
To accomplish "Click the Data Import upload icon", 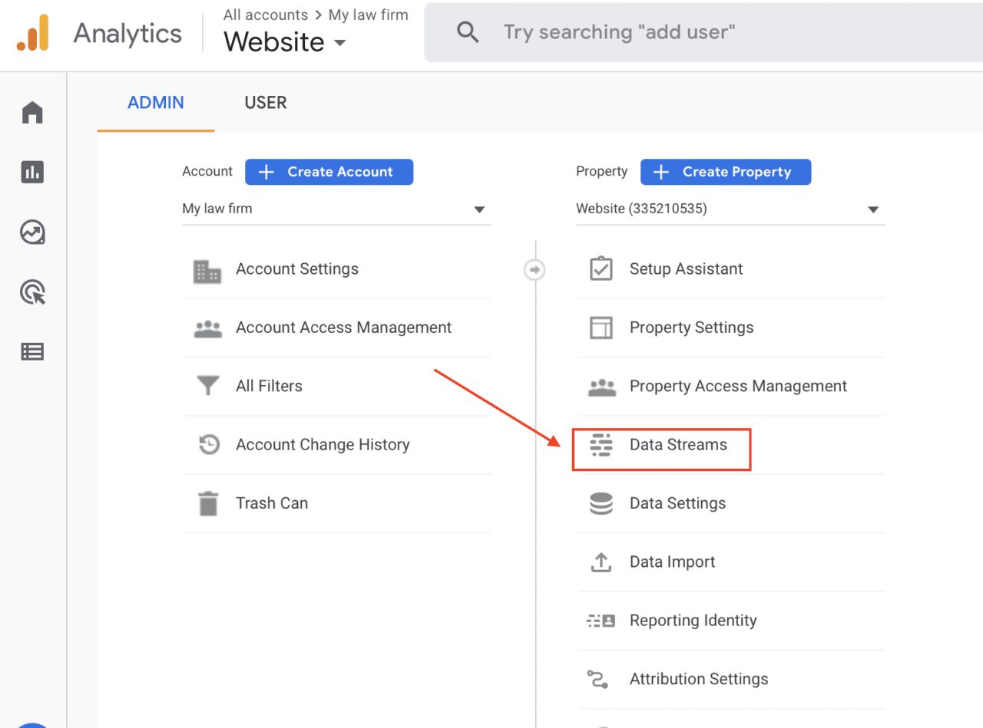I will tap(601, 562).
